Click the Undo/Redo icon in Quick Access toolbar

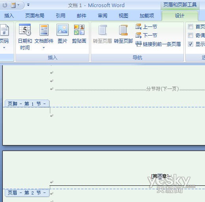pos(5,5)
